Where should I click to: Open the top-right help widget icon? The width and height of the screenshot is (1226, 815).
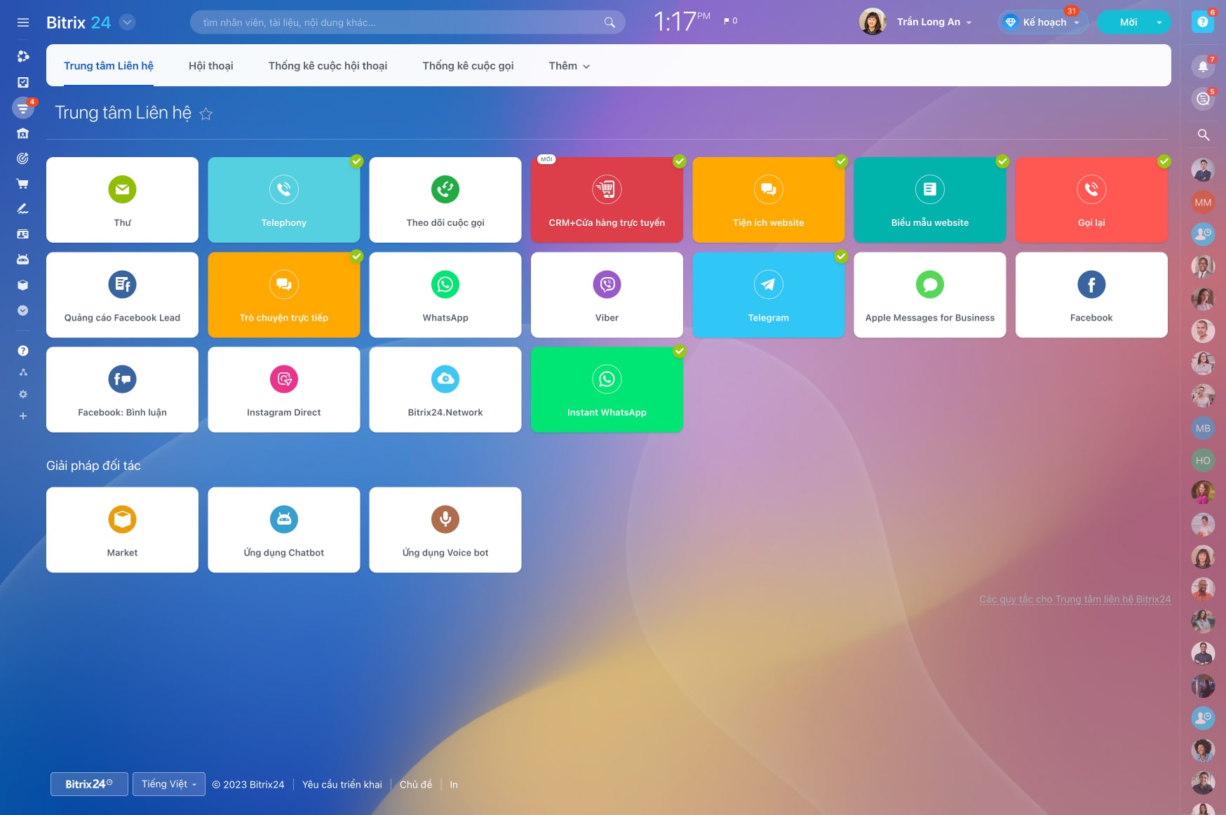1202,22
